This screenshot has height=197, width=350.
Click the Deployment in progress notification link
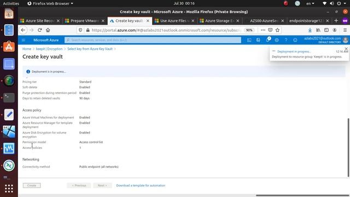pyautogui.click(x=294, y=51)
